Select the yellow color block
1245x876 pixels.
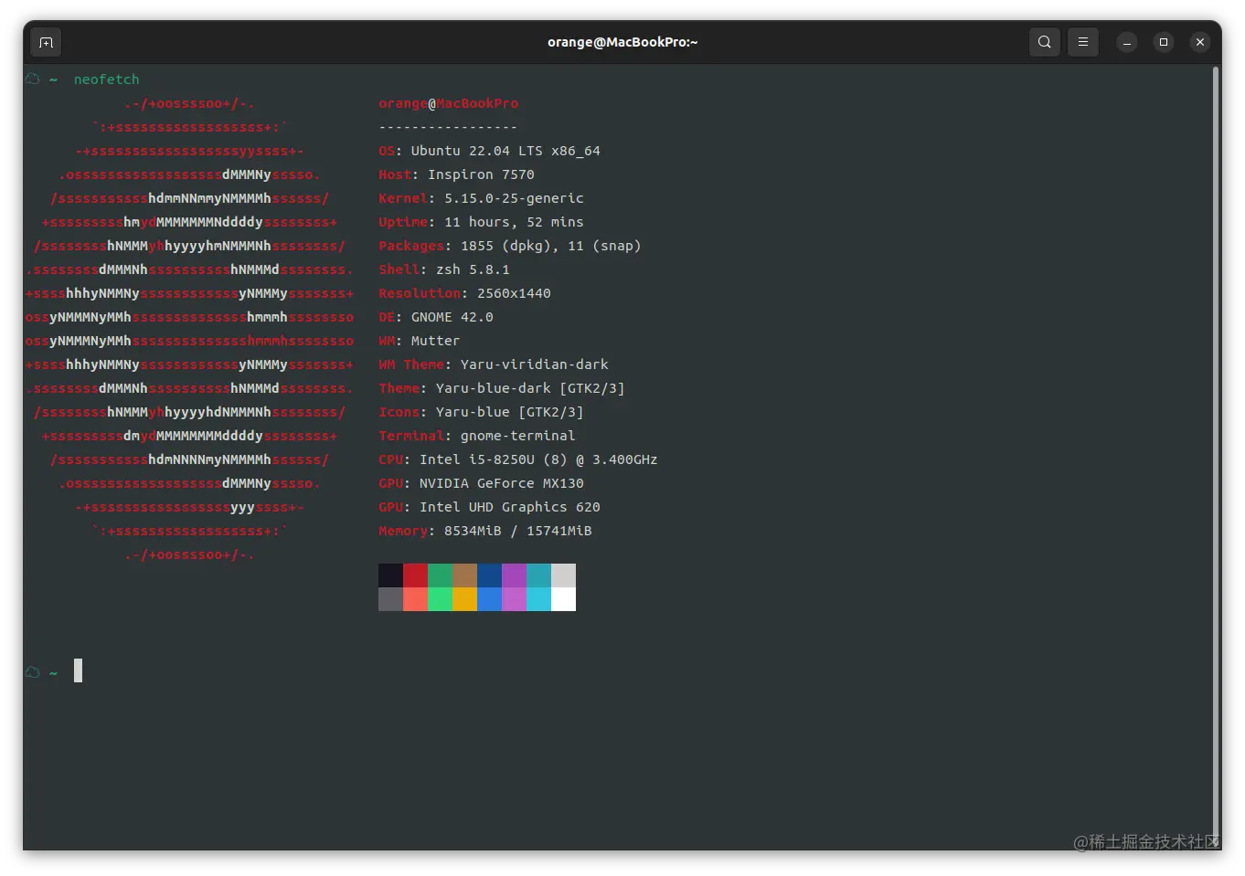[x=465, y=599]
